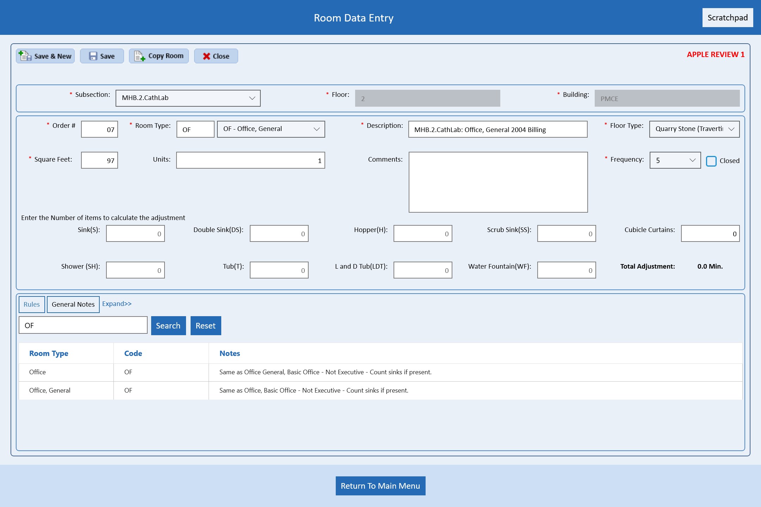
Task: Click the Square Feet input field
Action: (x=99, y=160)
